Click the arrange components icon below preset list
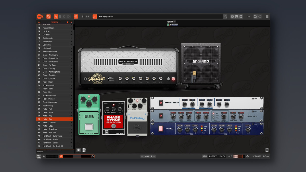This screenshot has height=172, width=306. 84,150
